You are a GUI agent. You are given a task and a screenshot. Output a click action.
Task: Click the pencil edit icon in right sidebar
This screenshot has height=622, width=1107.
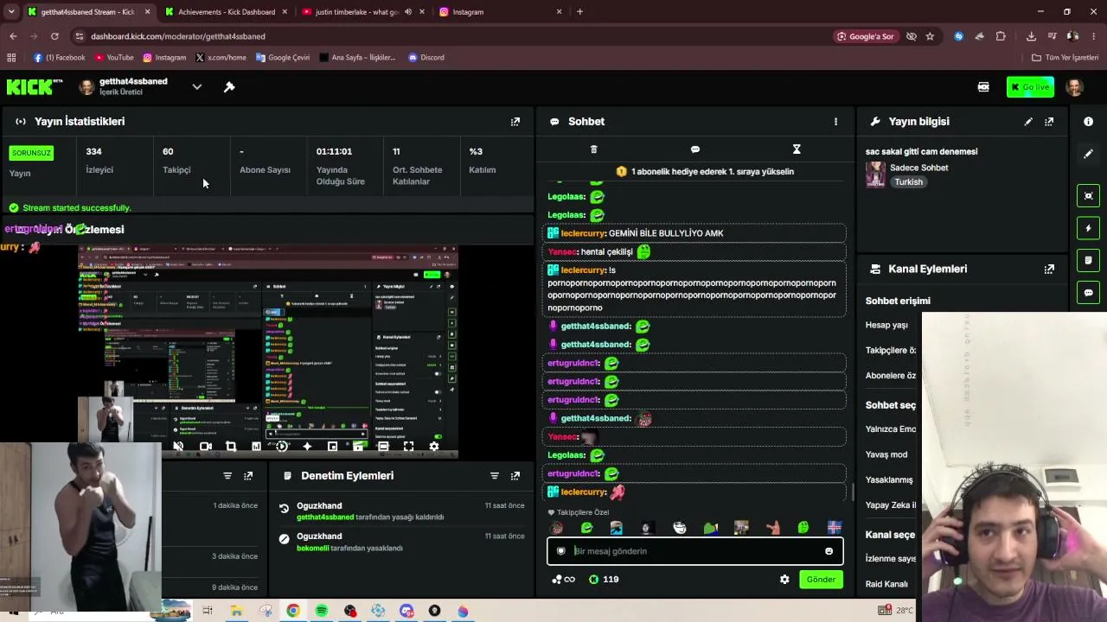[x=1088, y=154]
